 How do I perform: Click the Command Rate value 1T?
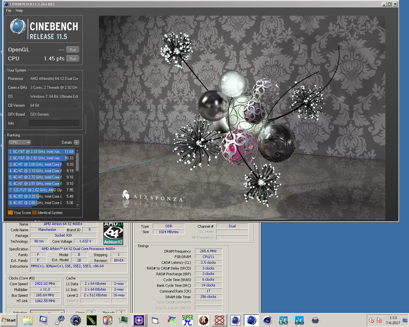(x=208, y=291)
